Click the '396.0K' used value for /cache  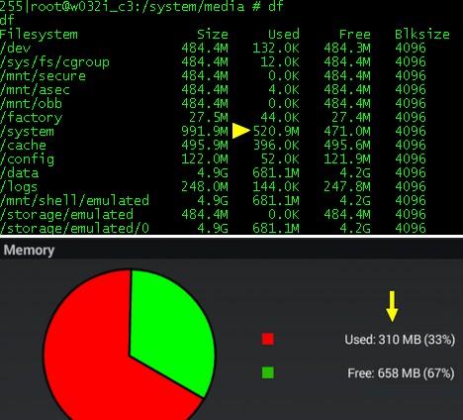pos(276,146)
